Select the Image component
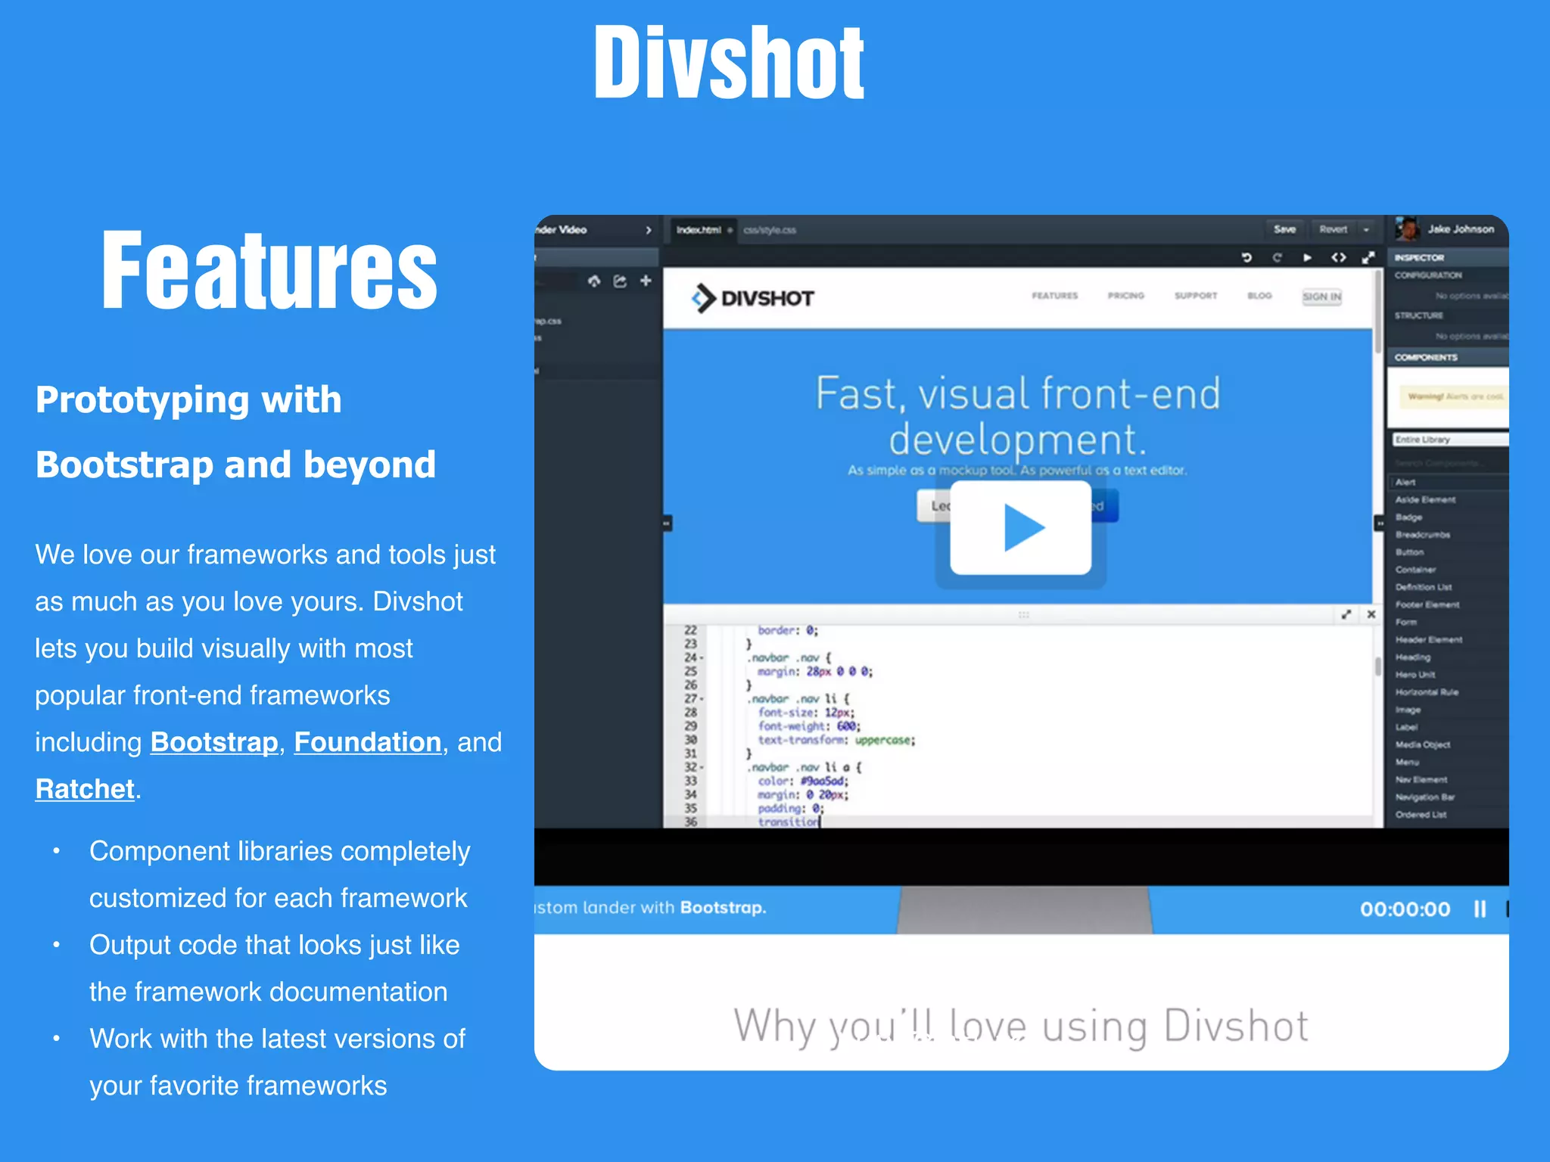Image resolution: width=1550 pixels, height=1162 pixels. coord(1449,710)
